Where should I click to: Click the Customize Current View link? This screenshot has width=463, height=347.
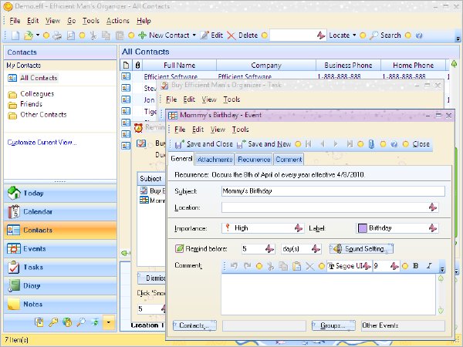pos(42,143)
